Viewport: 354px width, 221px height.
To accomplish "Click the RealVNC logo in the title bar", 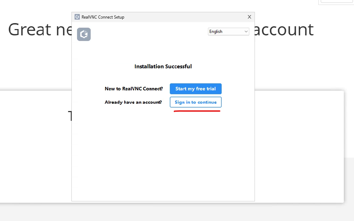I will click(77, 17).
